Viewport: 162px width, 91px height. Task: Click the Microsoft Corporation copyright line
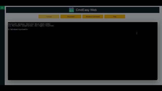click(x=31, y=26)
